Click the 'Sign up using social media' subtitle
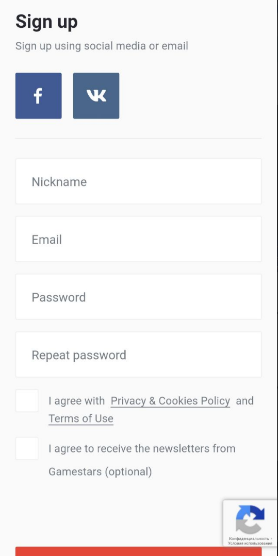This screenshot has width=278, height=556. pos(102,46)
